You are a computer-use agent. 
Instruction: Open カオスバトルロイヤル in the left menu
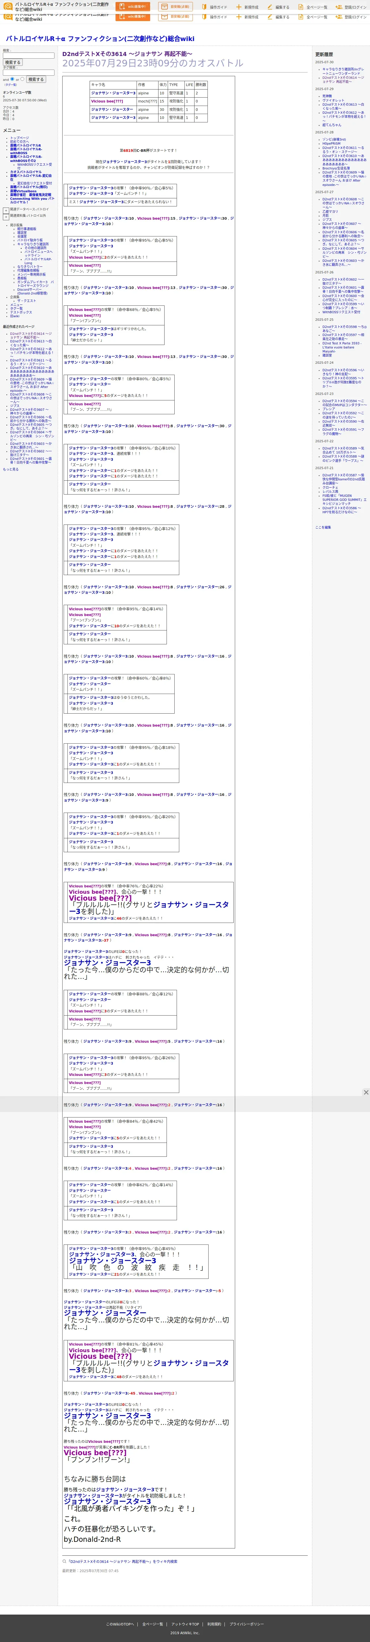click(x=25, y=171)
